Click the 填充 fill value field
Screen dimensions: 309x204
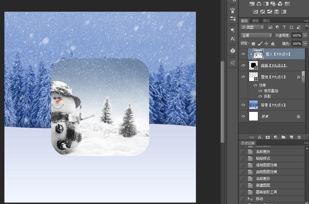pyautogui.click(x=297, y=44)
